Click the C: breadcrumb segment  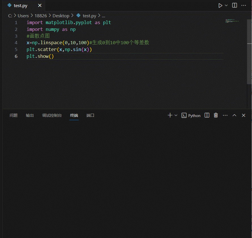click(x=10, y=16)
